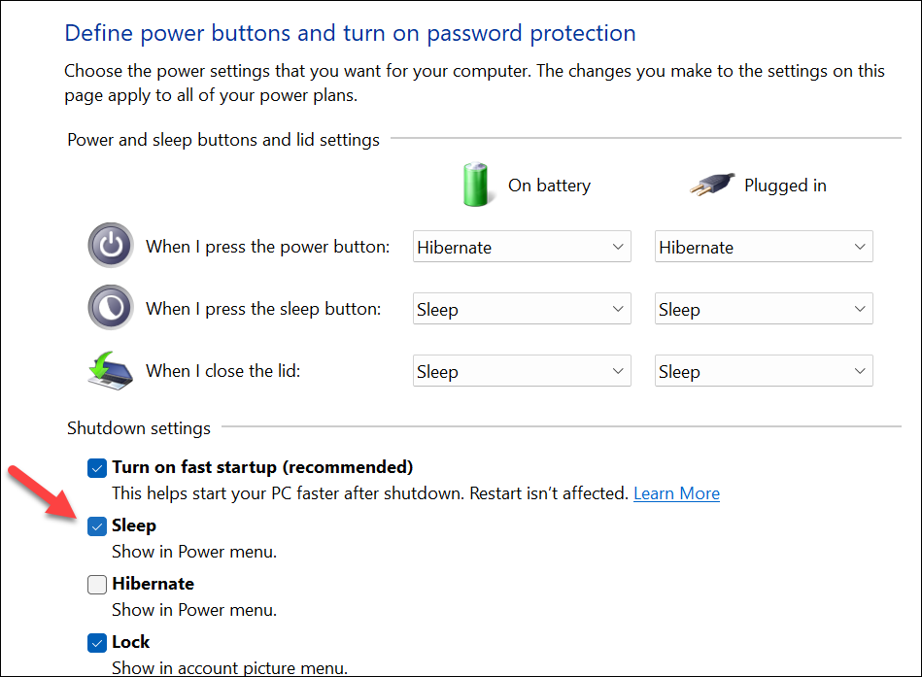Click the plug icon next to Plugged in

click(710, 184)
